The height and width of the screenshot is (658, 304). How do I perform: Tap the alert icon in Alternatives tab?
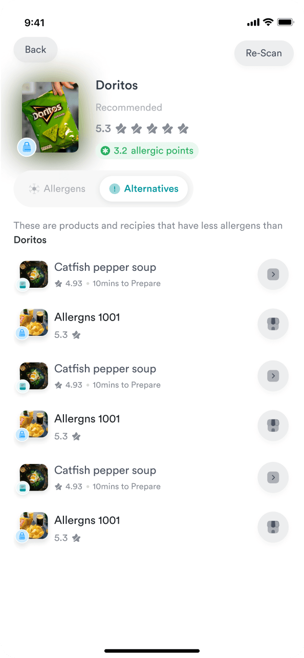[x=115, y=189]
